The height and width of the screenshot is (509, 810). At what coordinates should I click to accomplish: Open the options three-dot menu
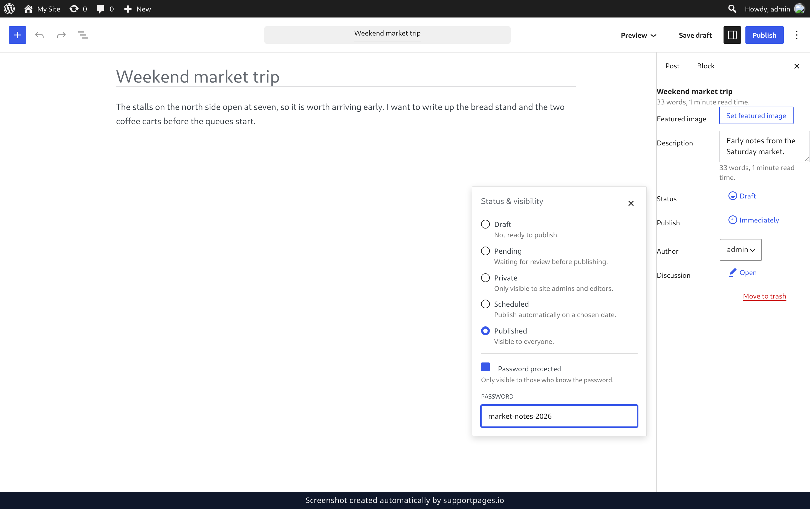[797, 35]
